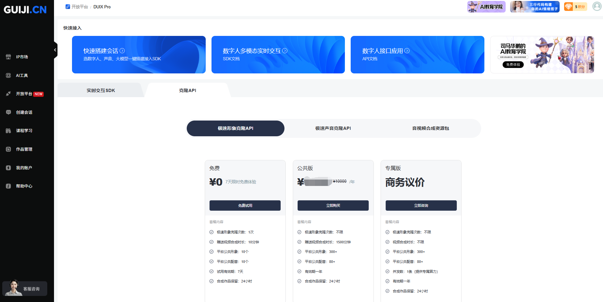Select 音视频合成资源包 segment
The width and height of the screenshot is (603, 302).
tap(431, 128)
